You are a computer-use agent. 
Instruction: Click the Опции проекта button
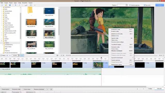[x=5, y=89]
